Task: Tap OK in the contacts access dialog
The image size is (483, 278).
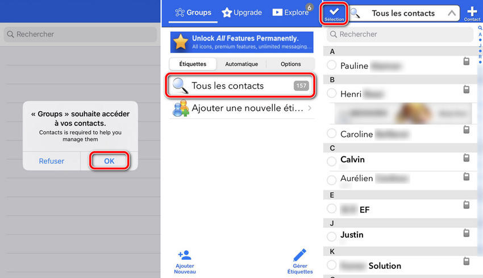Action: [109, 161]
